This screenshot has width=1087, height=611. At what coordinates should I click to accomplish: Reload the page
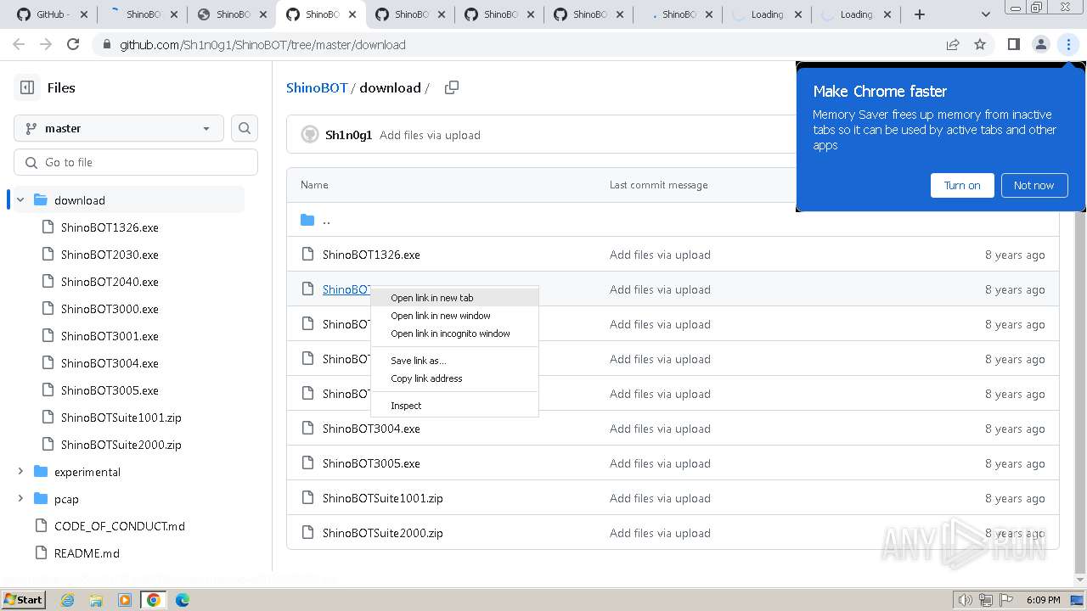click(73, 44)
